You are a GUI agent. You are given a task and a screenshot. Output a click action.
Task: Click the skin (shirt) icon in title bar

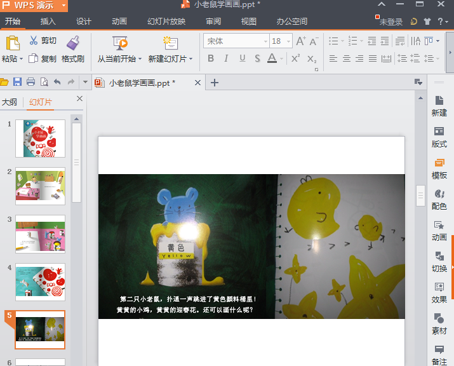[427, 22]
